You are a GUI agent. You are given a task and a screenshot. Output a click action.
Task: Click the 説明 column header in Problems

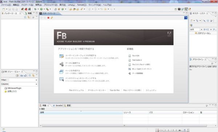[x=81, y=112]
